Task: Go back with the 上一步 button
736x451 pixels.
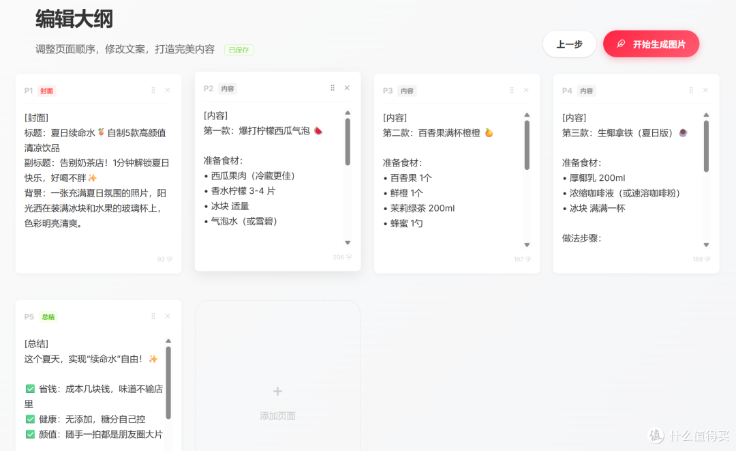Action: click(569, 44)
